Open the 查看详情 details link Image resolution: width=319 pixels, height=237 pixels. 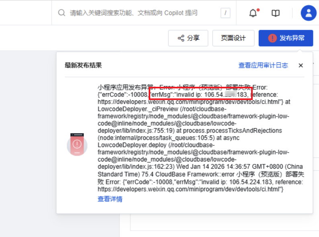pyautogui.click(x=110, y=199)
